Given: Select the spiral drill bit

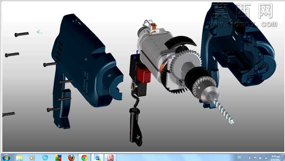Looking at the screenshot, I should pyautogui.click(x=224, y=112).
